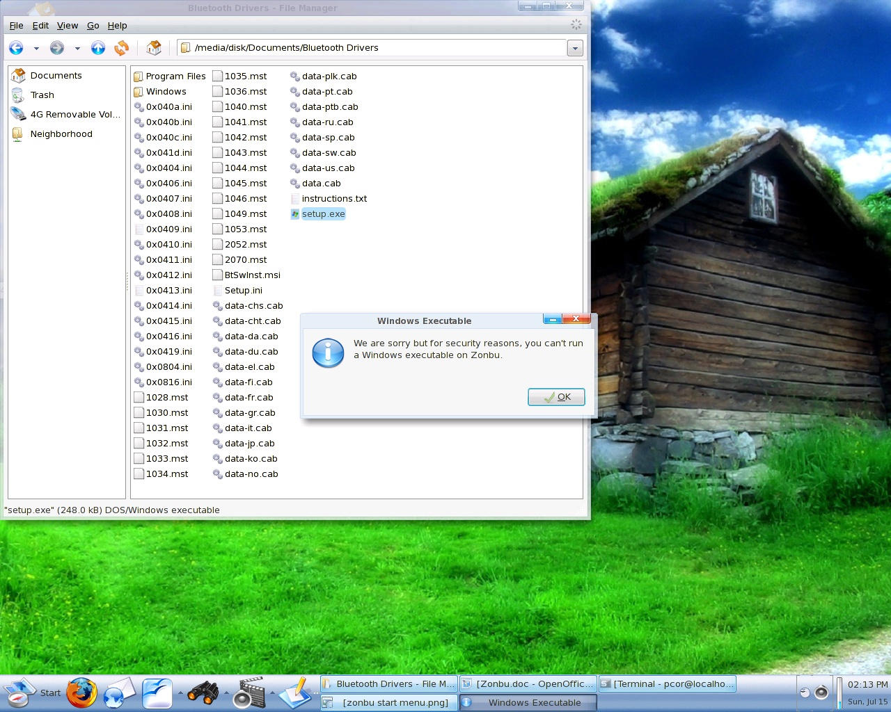Open the Edit menu

tap(41, 26)
